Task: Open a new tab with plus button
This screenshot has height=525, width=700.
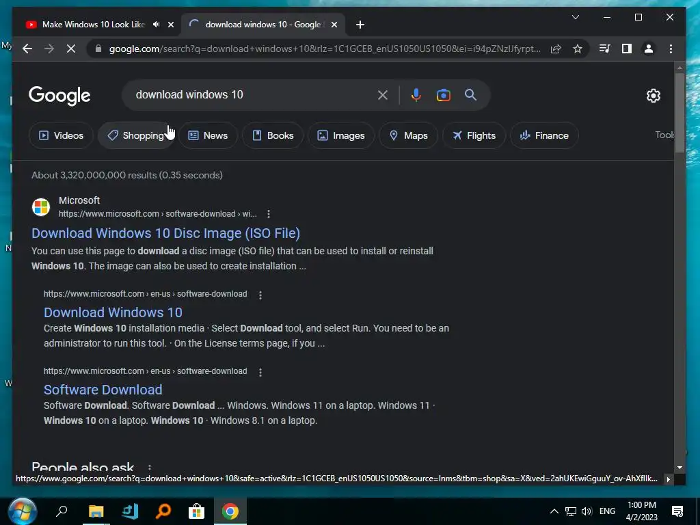Action: point(360,25)
